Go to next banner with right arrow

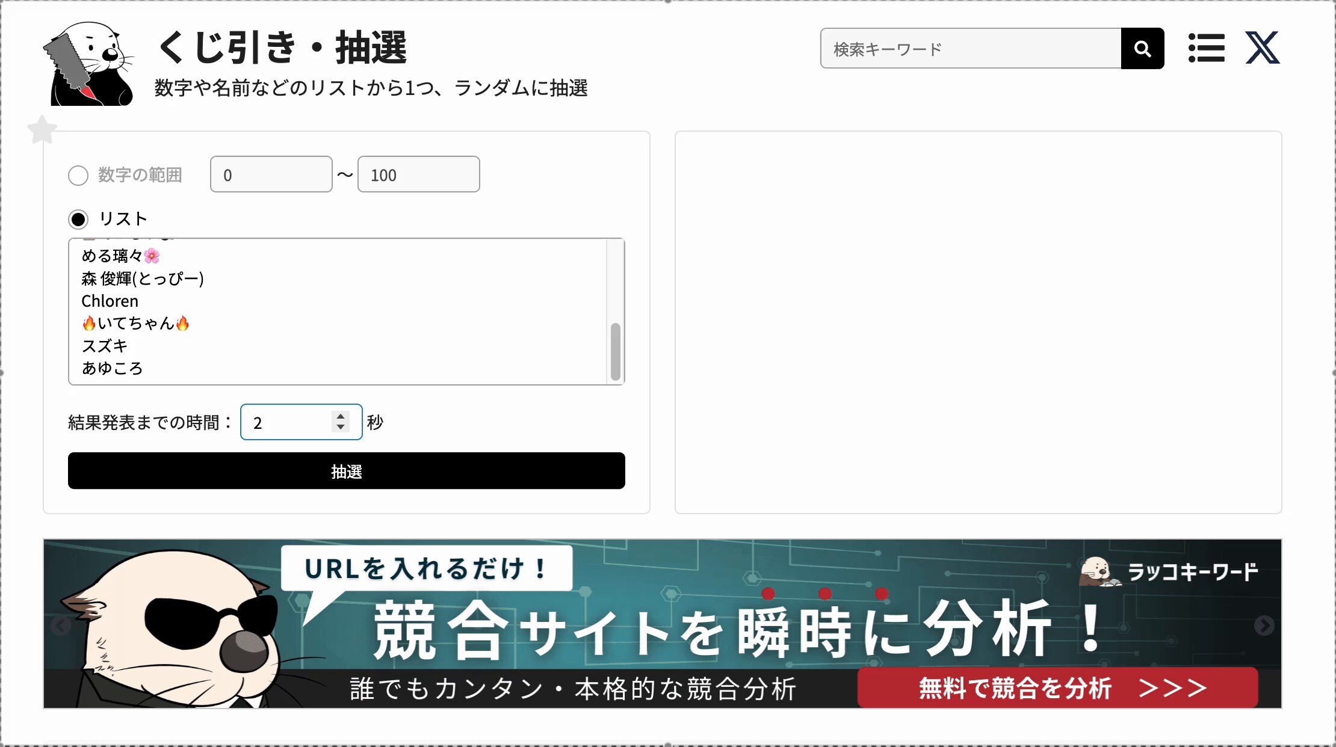(1264, 626)
